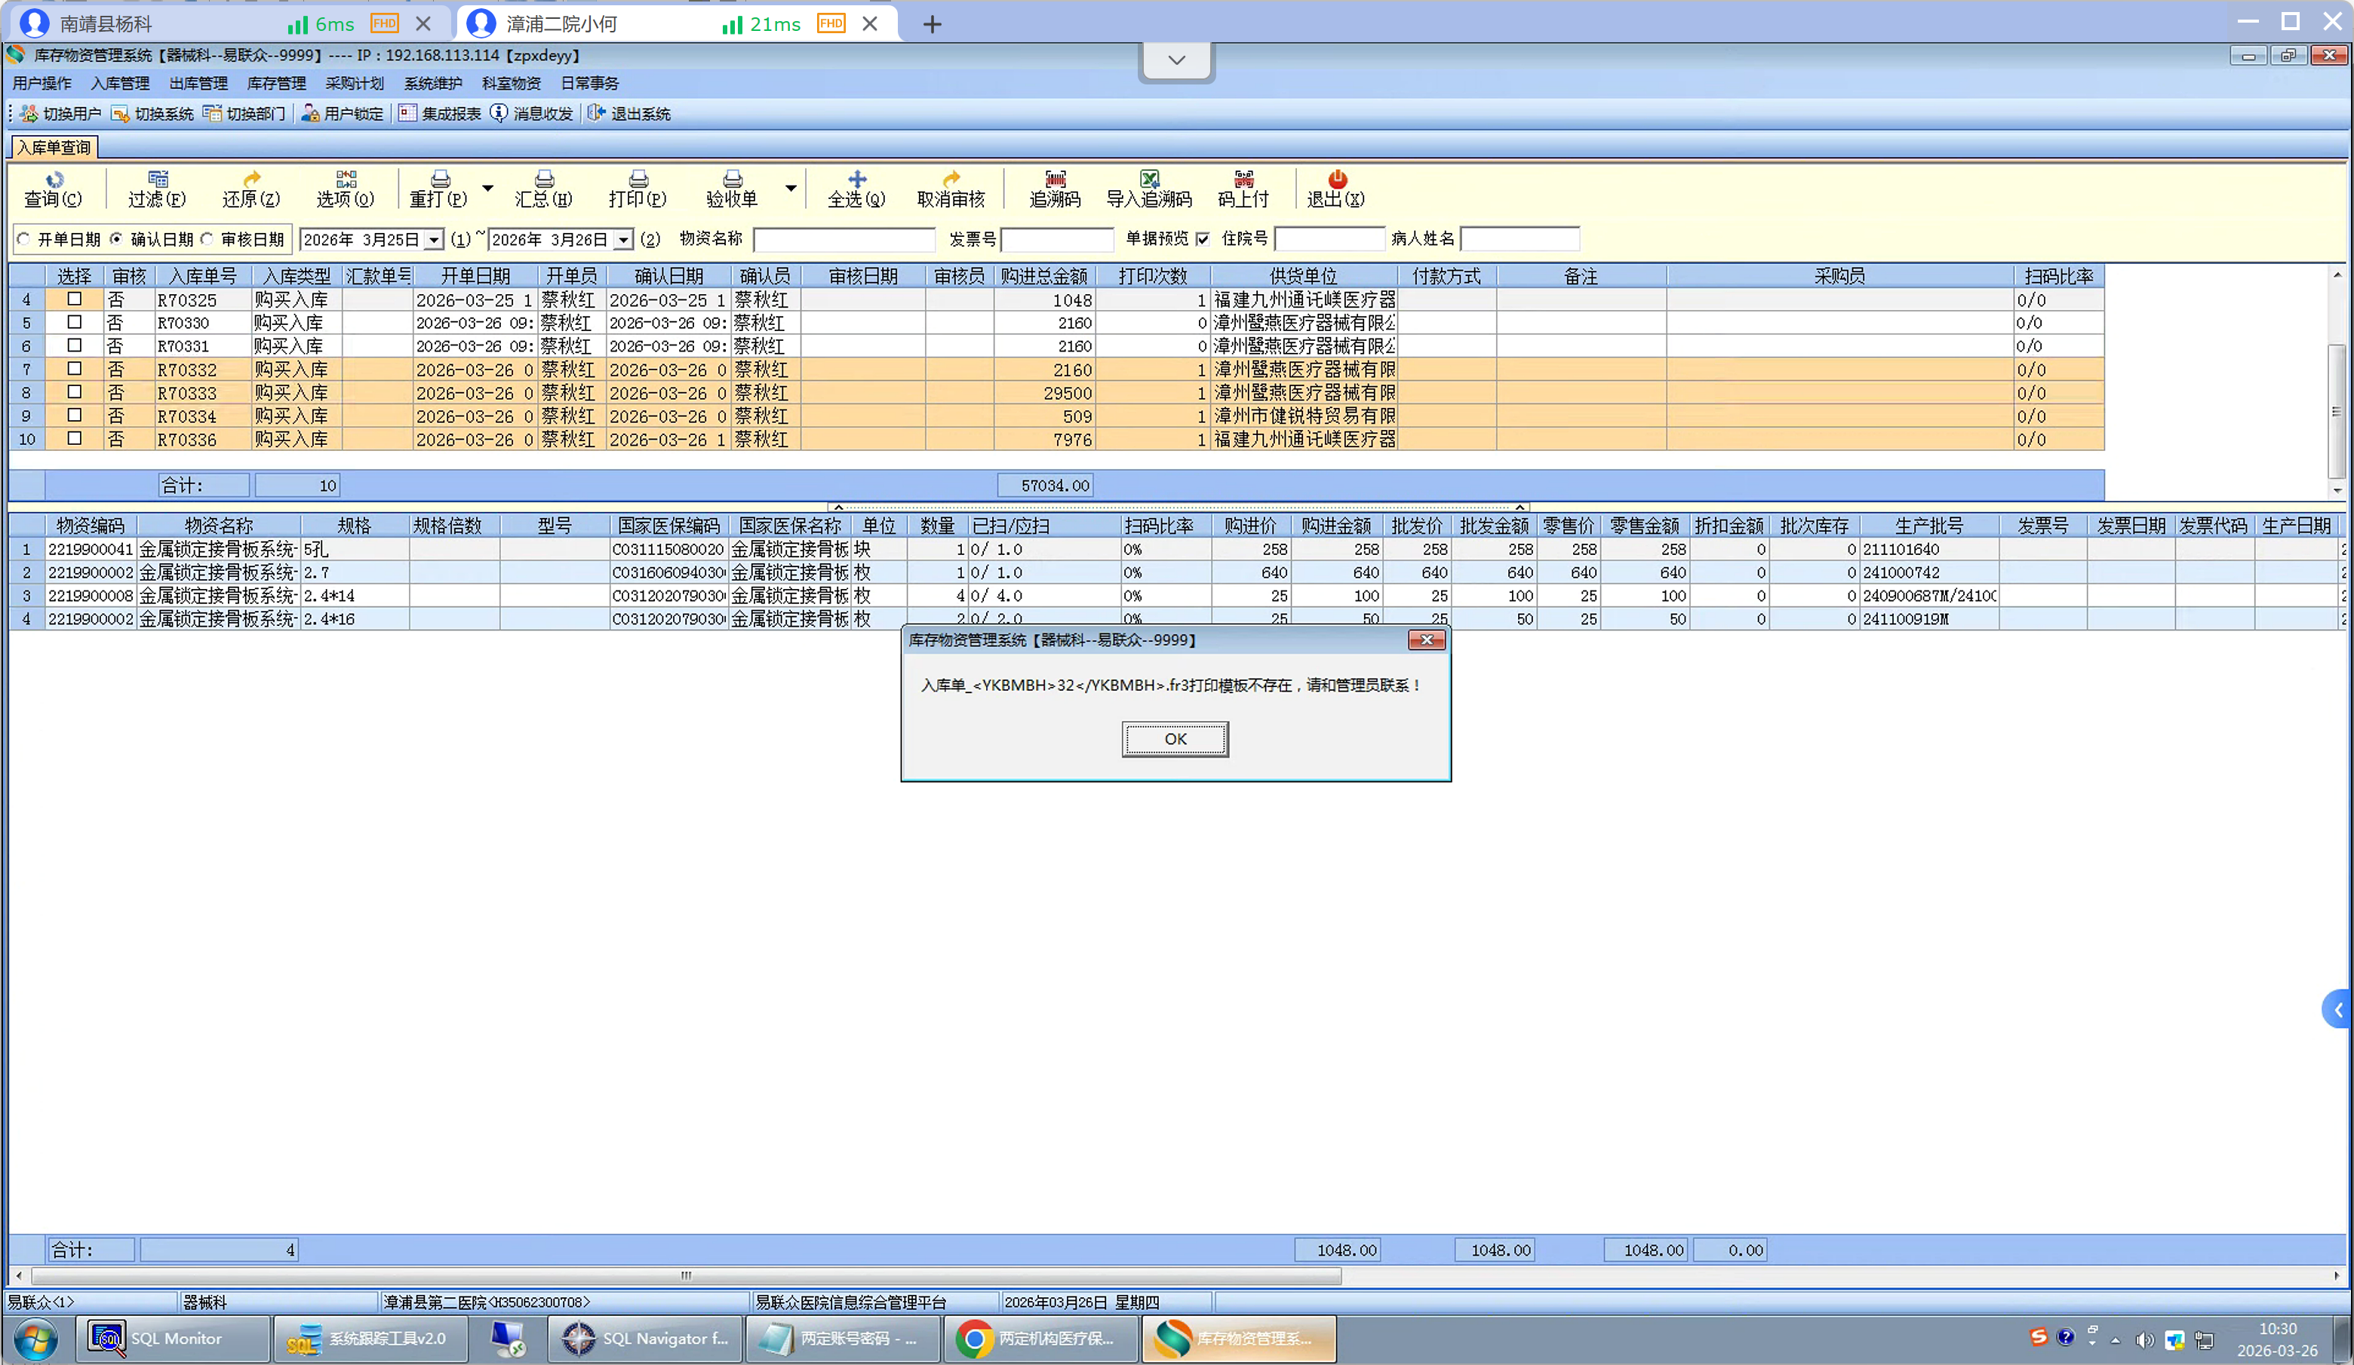
Task: Click the 查询(C) query icon
Action: (54, 179)
